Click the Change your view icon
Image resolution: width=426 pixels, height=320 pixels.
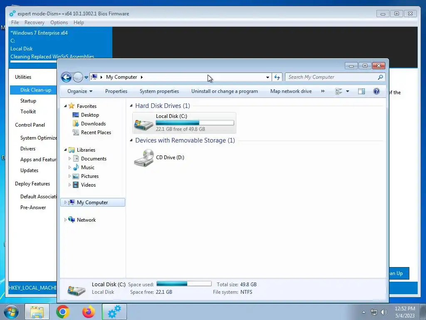tap(339, 91)
